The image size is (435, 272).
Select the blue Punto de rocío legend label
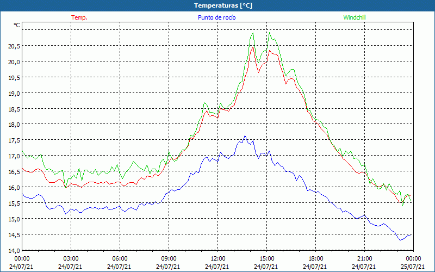point(216,17)
